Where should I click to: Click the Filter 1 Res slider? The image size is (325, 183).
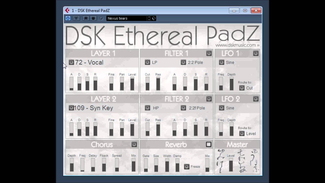158,84
